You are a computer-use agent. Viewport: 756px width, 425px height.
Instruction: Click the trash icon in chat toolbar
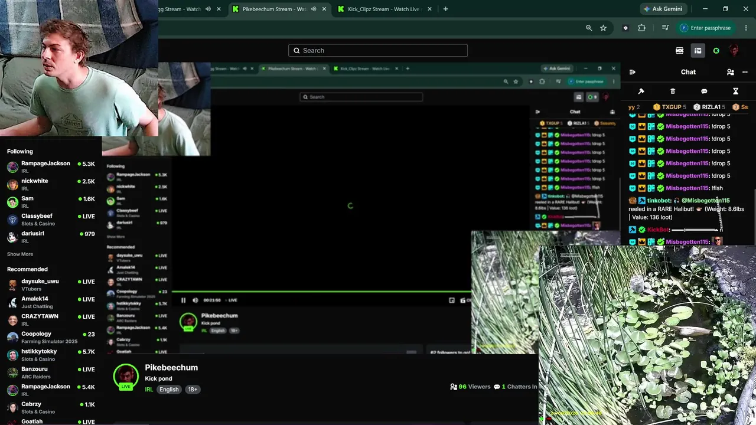pos(673,91)
